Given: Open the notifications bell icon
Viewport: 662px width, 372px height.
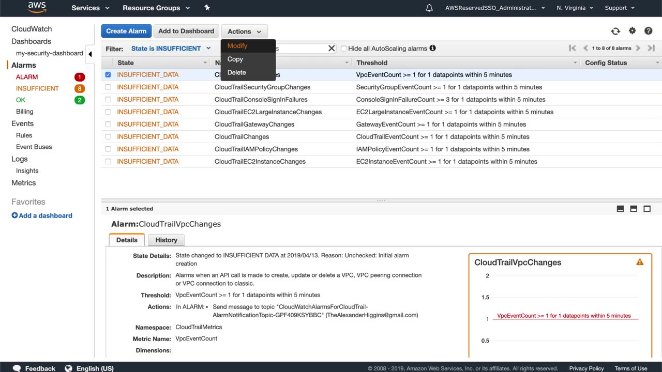Looking at the screenshot, I should (x=429, y=8).
